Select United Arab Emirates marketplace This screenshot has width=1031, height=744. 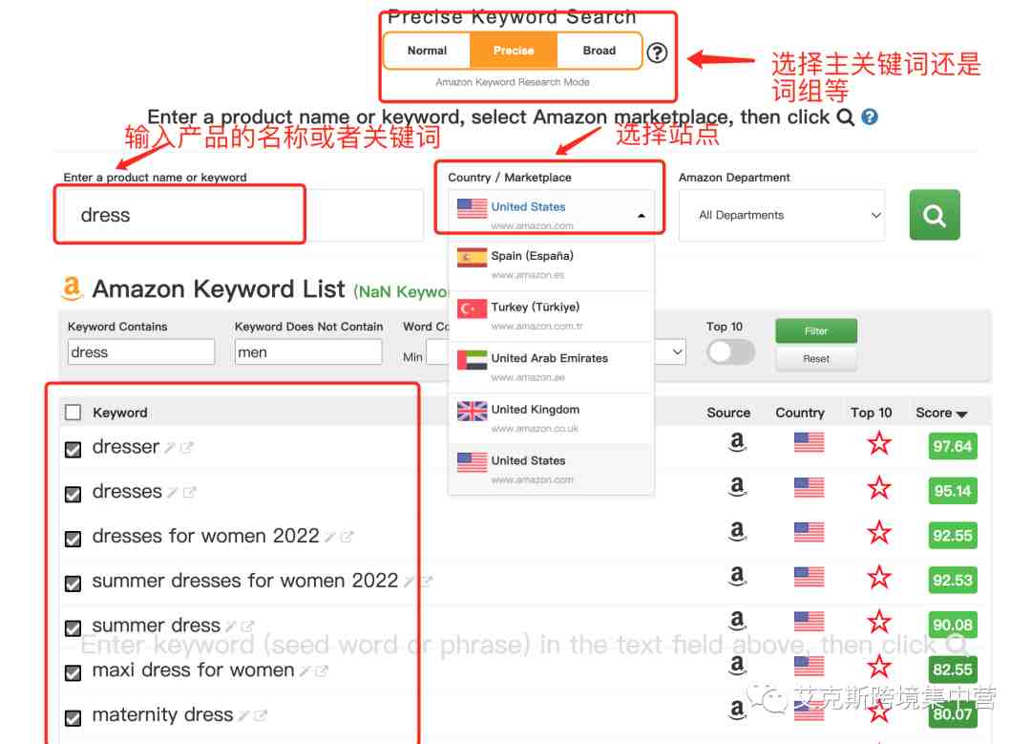click(x=551, y=367)
